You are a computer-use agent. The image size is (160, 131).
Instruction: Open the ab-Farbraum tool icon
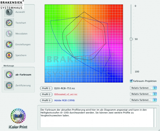click(x=9, y=75)
